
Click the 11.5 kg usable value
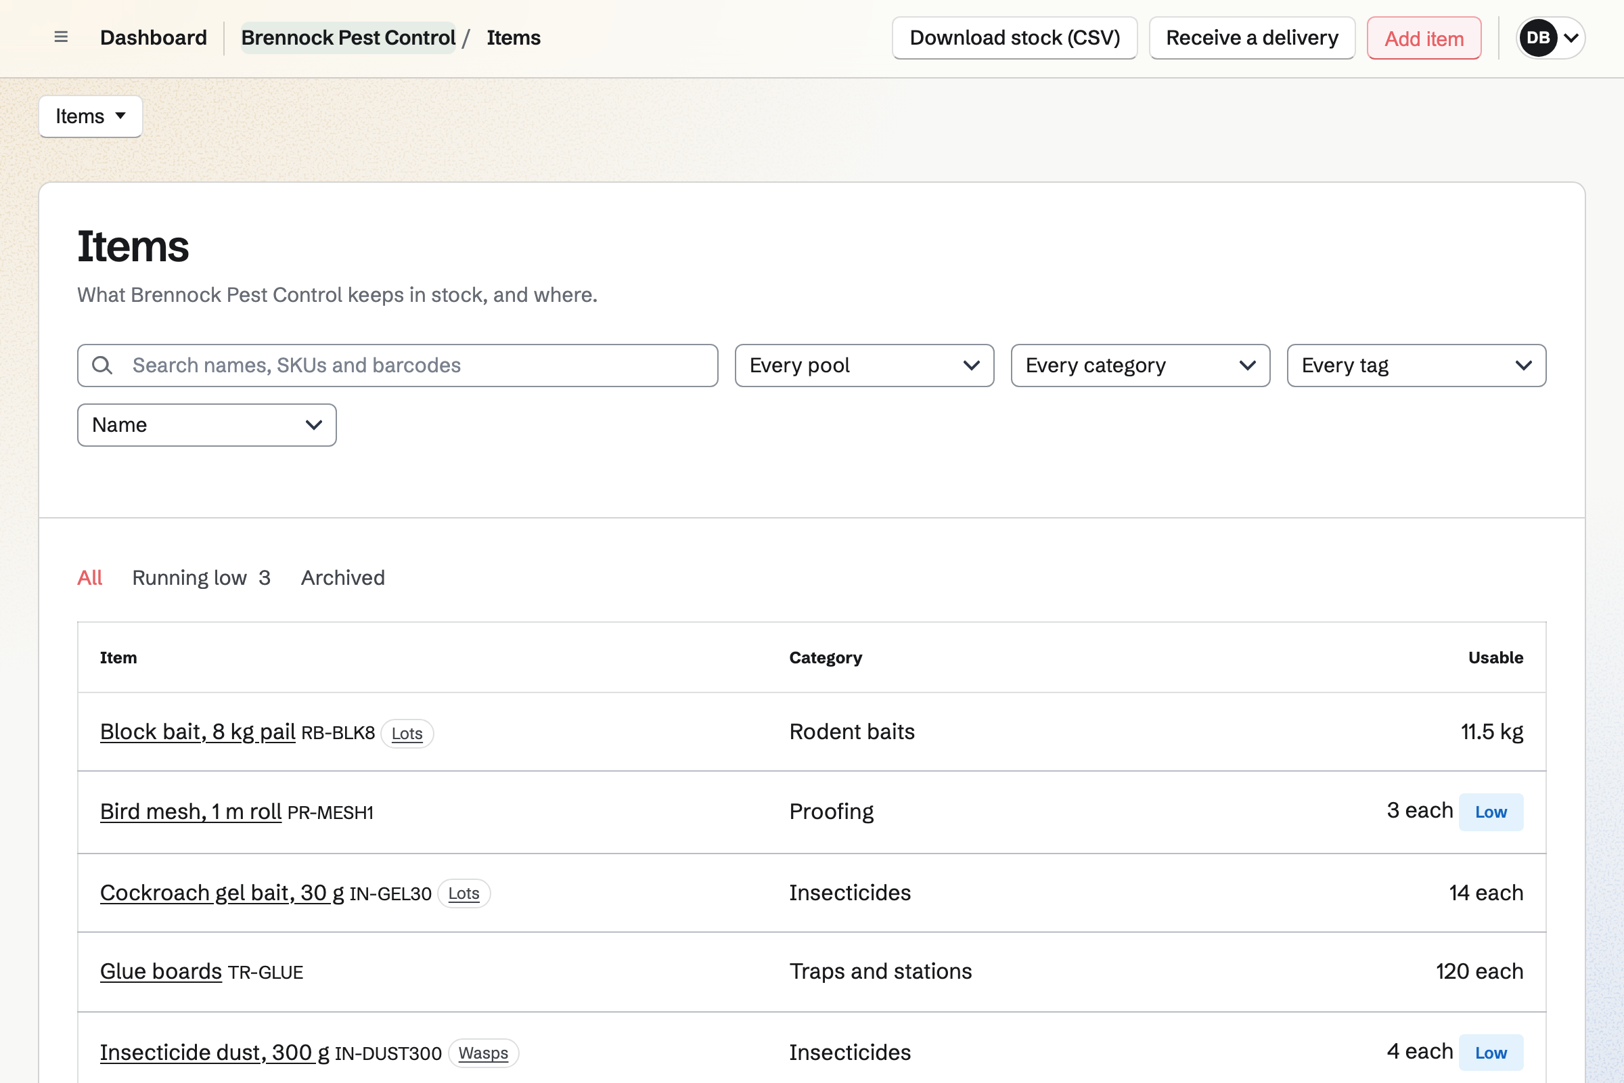click(x=1491, y=732)
